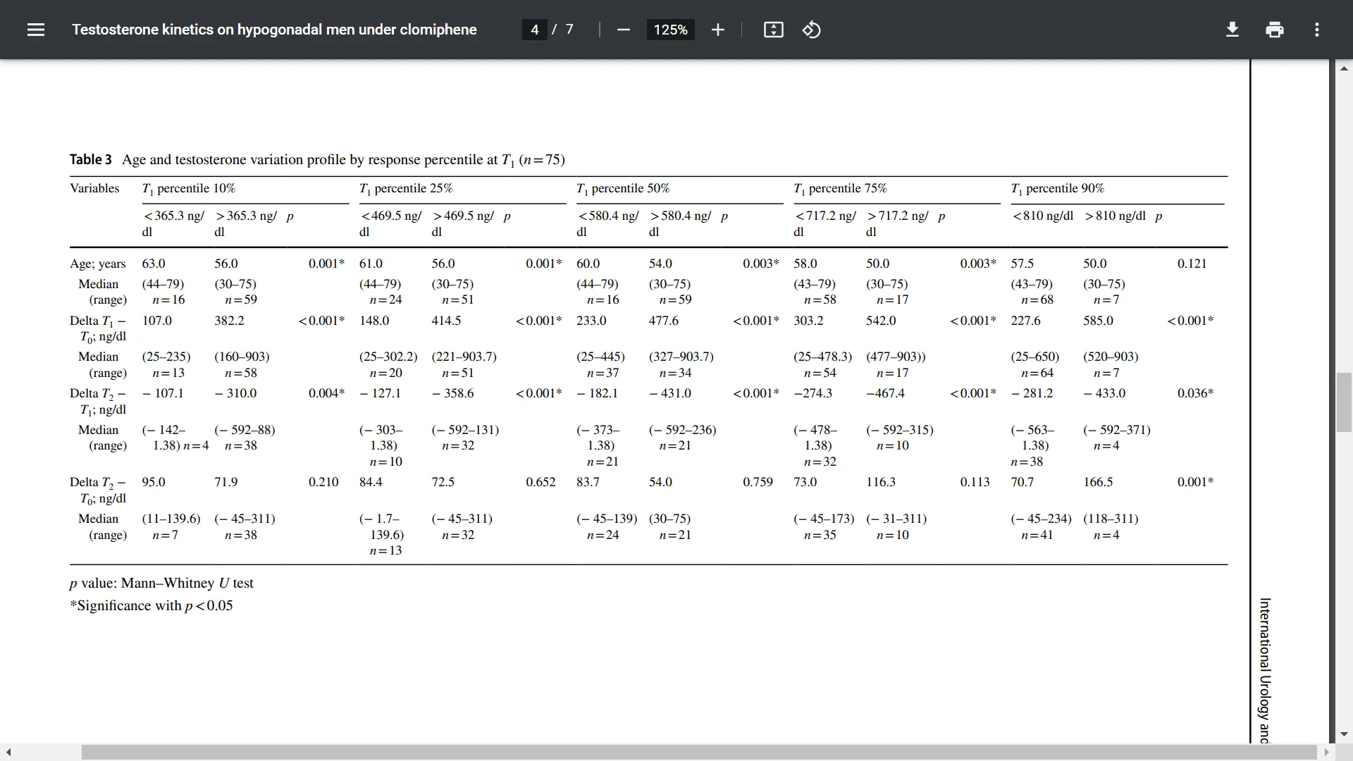The image size is (1353, 761).
Task: Click the 'Variables' column header
Action: (x=94, y=188)
